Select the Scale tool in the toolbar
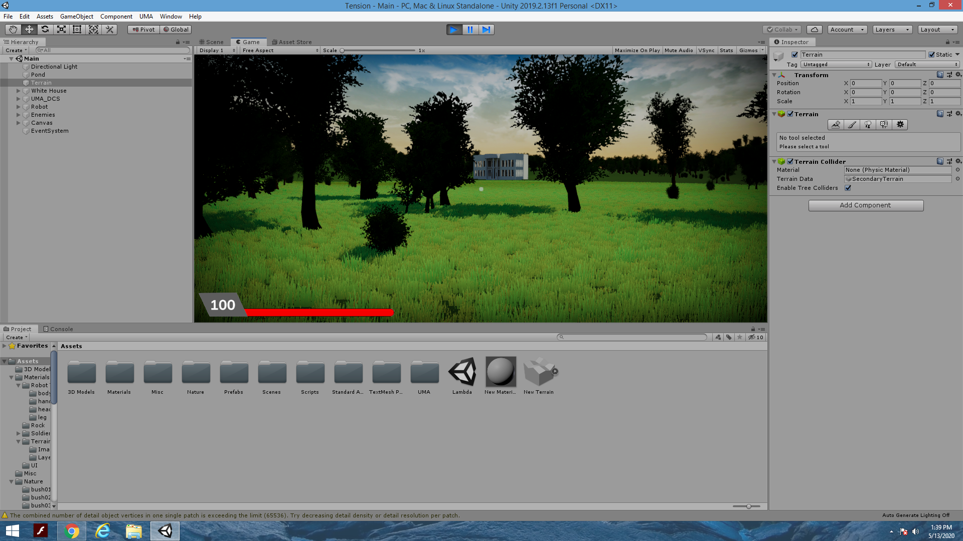963x541 pixels. coord(61,29)
